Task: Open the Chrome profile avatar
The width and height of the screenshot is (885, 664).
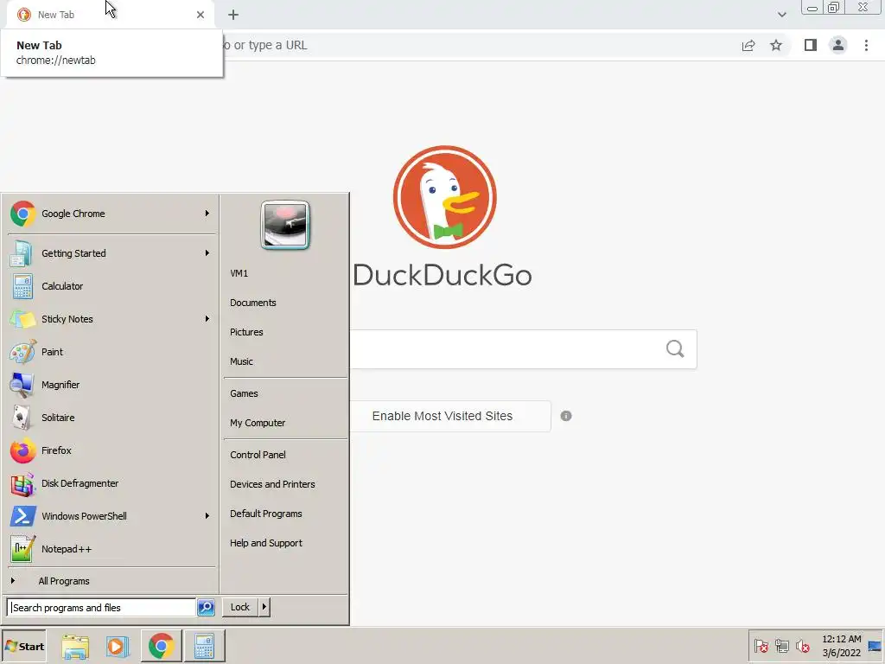Action: pos(838,45)
